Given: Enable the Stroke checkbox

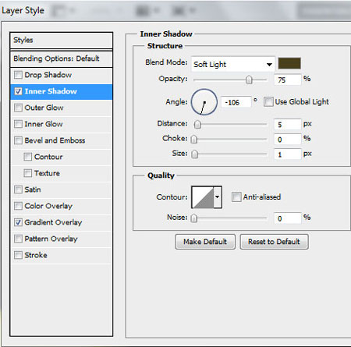Looking at the screenshot, I should coord(18,255).
